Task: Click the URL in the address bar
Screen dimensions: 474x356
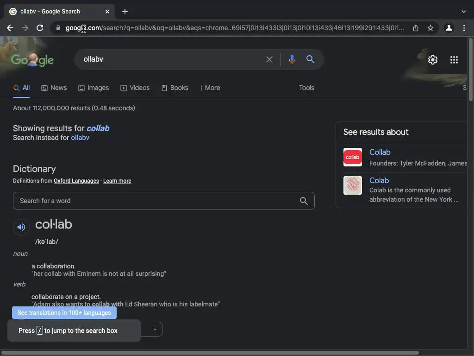Action: point(235,28)
